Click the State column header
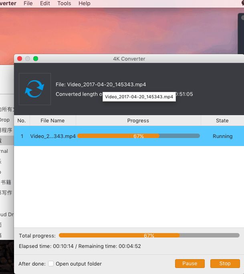This screenshot has height=274, width=244. click(222, 120)
